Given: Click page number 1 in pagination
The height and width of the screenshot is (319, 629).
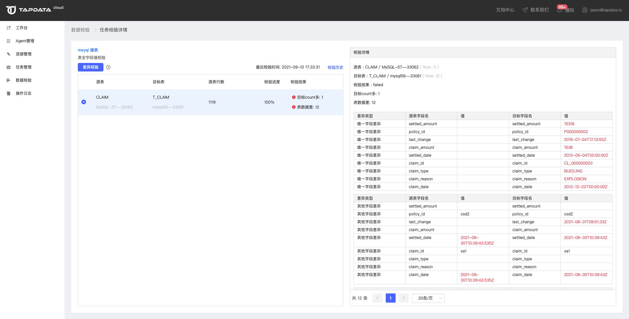Looking at the screenshot, I should coord(390,298).
